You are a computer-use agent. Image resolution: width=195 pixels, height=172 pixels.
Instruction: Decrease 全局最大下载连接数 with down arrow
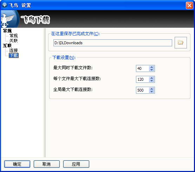pyautogui.click(x=151, y=92)
